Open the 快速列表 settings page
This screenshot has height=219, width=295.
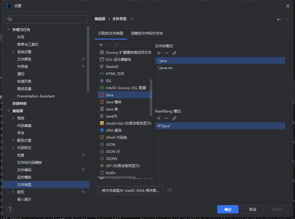point(24,81)
